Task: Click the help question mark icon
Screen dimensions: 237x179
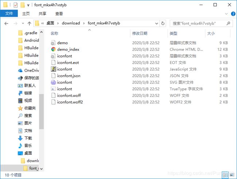Action: [233, 14]
